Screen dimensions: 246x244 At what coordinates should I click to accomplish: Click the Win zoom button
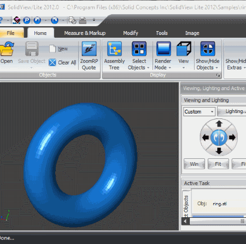tap(194, 164)
